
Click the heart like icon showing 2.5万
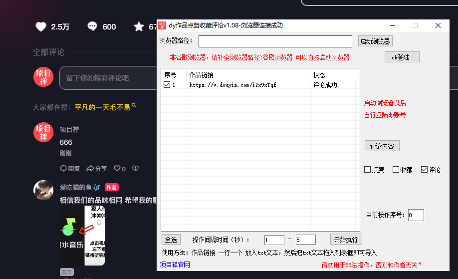[x=41, y=27]
